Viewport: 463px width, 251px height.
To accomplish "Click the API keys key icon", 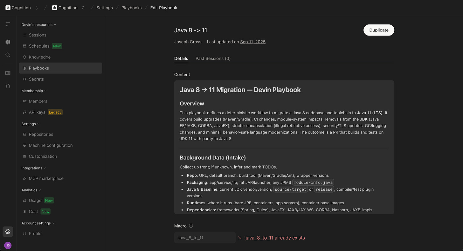I will pyautogui.click(x=24, y=112).
